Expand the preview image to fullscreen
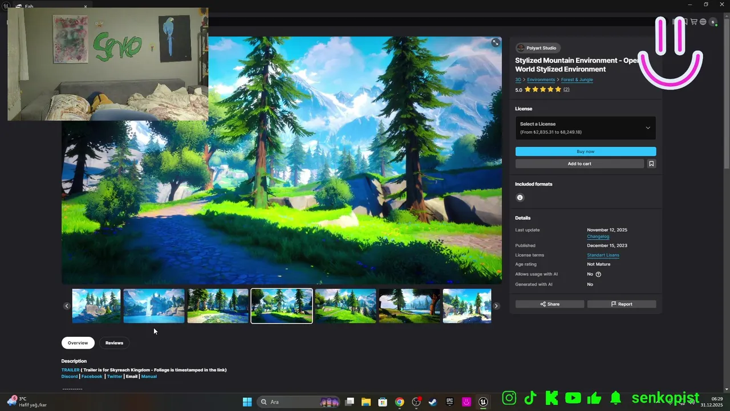 point(495,43)
